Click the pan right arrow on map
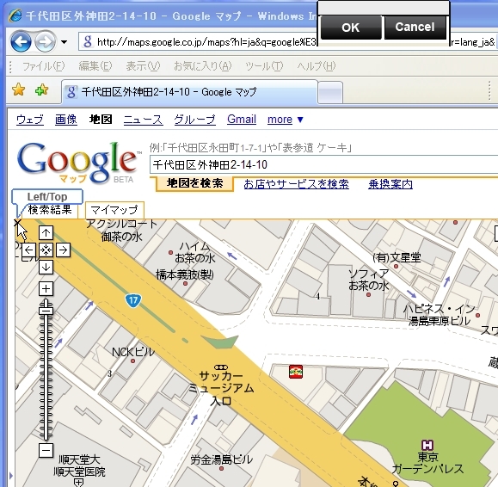Screen dimensions: 498x487 pyautogui.click(x=63, y=250)
